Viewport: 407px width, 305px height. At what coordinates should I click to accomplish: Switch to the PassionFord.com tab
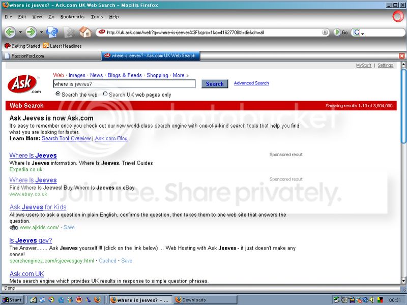[51, 56]
